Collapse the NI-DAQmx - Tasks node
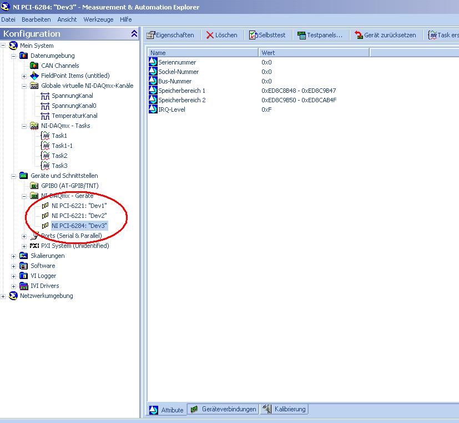 (x=24, y=126)
